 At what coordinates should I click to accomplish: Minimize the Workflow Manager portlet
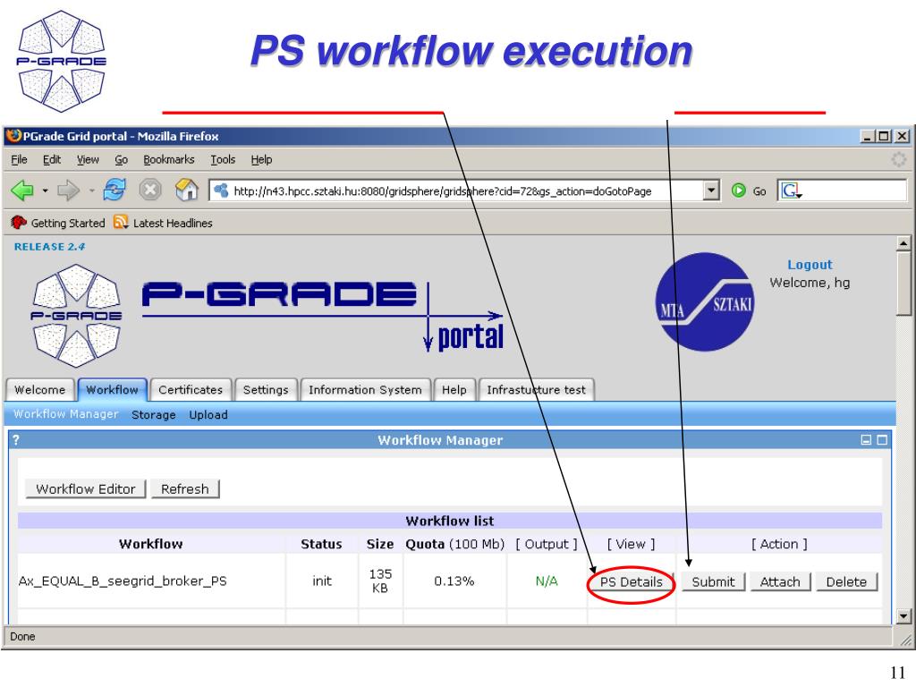pos(866,440)
